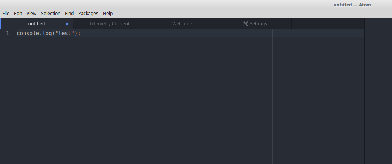This screenshot has width=392, height=164.
Task: Open the Selection menu
Action: pyautogui.click(x=51, y=13)
